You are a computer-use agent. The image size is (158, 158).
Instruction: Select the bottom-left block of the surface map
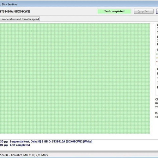click(x=1, y=133)
